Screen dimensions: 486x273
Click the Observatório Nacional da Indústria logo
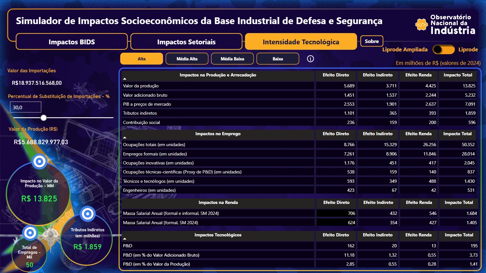point(445,24)
